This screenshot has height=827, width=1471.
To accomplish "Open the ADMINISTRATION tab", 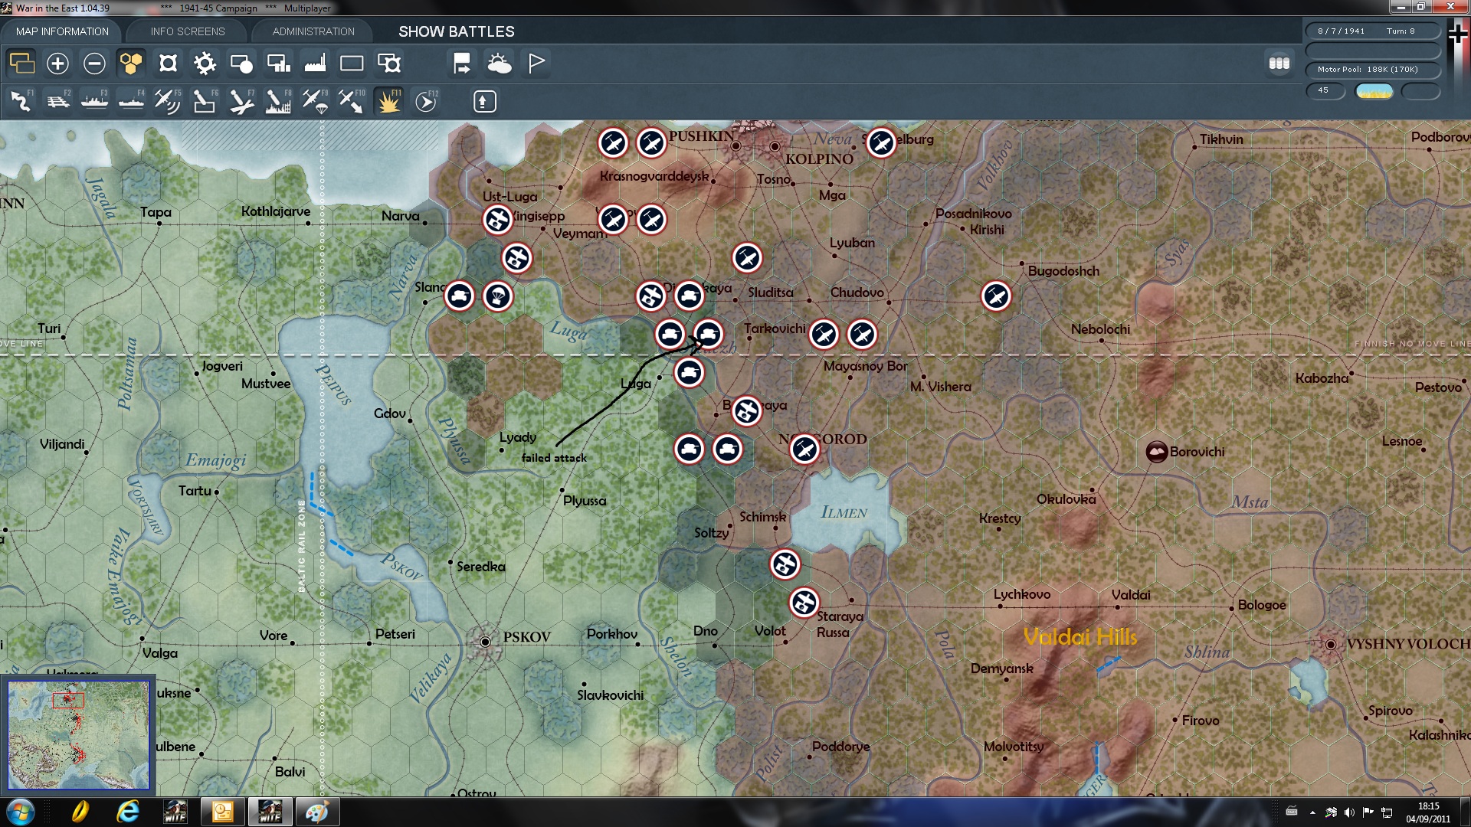I will click(313, 31).
